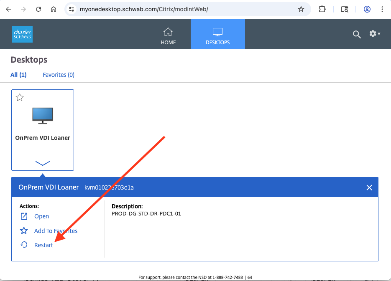Toggle favorite star on the desktop card
Image resolution: width=391 pixels, height=281 pixels.
[19, 97]
